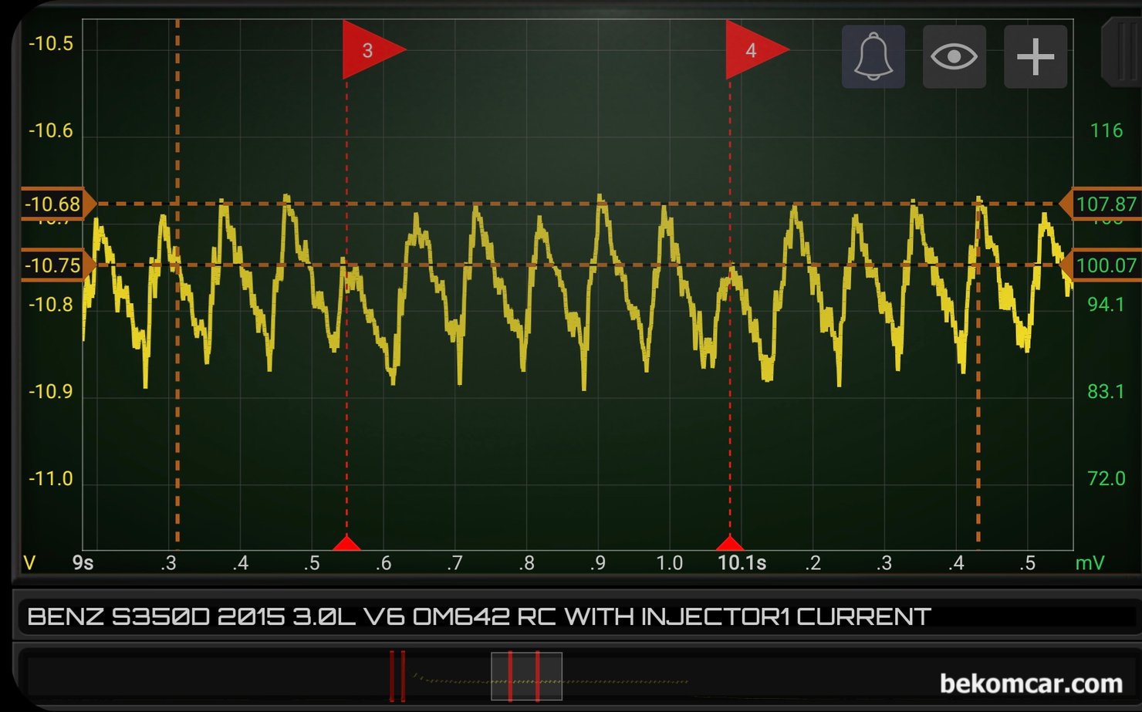Add a new item with the plus icon
The height and width of the screenshot is (712, 1142).
1036,56
